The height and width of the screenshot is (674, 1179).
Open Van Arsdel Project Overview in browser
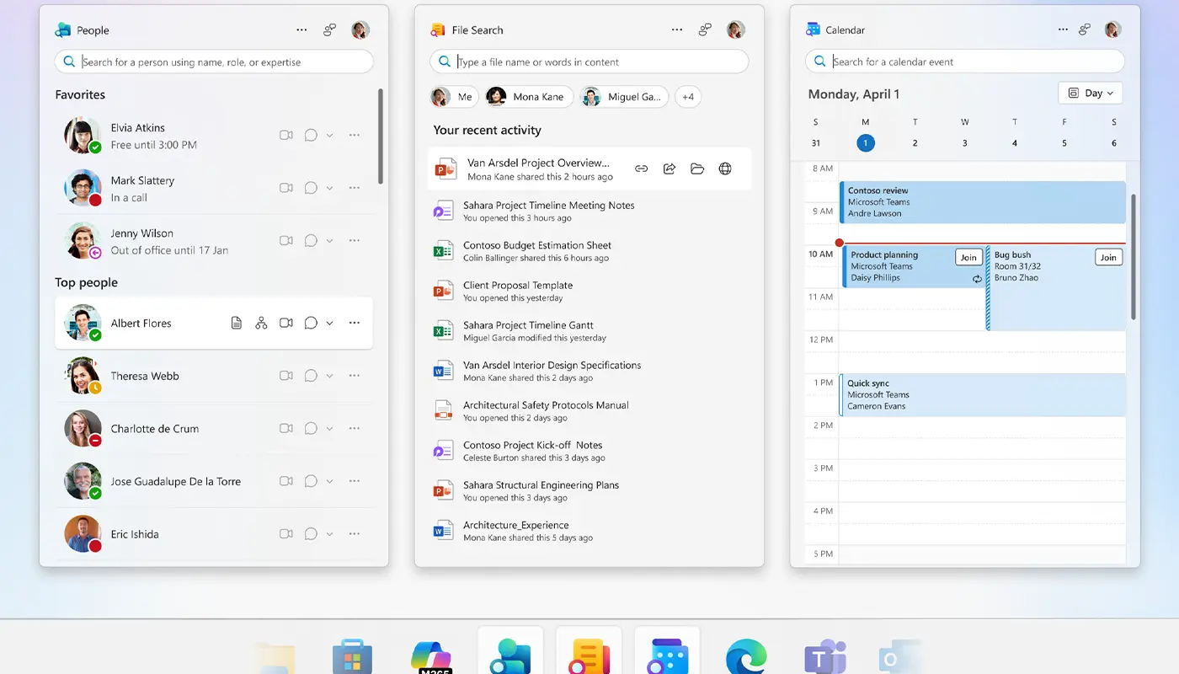click(724, 168)
